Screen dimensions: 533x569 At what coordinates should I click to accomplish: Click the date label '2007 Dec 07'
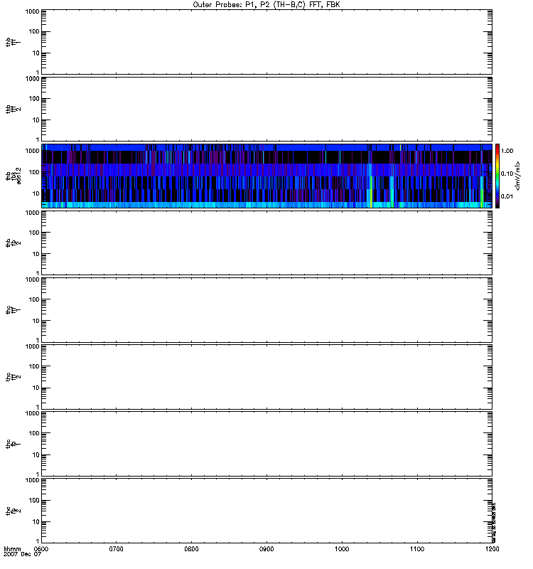(22, 555)
